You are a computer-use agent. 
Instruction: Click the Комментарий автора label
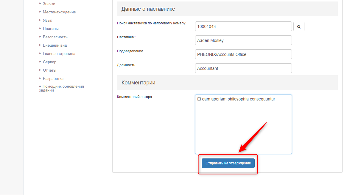134,97
